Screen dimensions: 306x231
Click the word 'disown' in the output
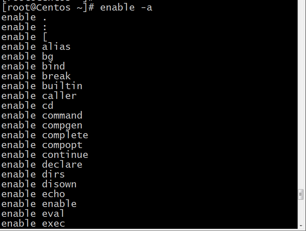click(59, 184)
